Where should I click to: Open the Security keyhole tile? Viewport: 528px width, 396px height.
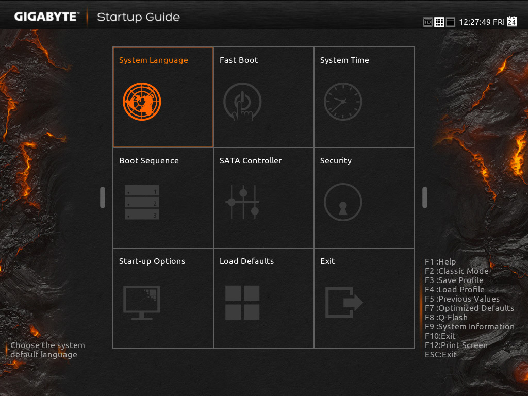click(364, 197)
